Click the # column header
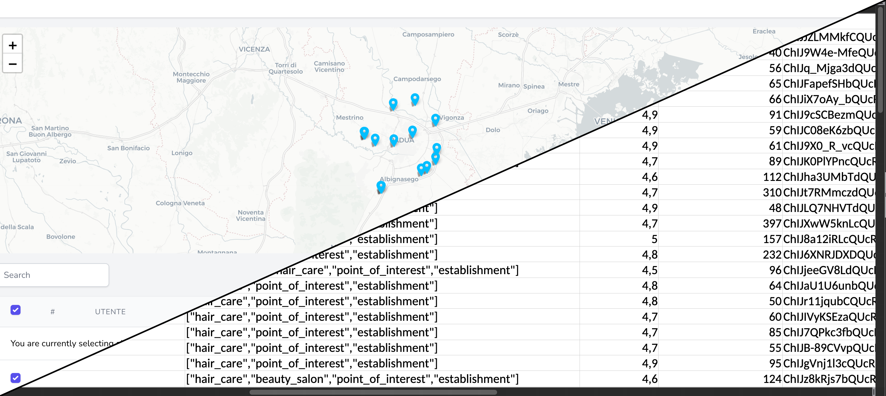 pyautogui.click(x=52, y=311)
